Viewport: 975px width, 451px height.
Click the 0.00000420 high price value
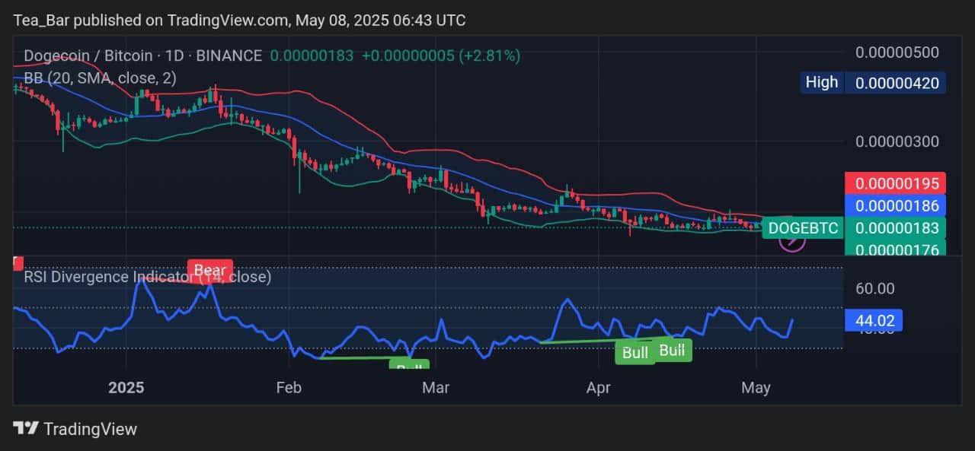point(897,83)
